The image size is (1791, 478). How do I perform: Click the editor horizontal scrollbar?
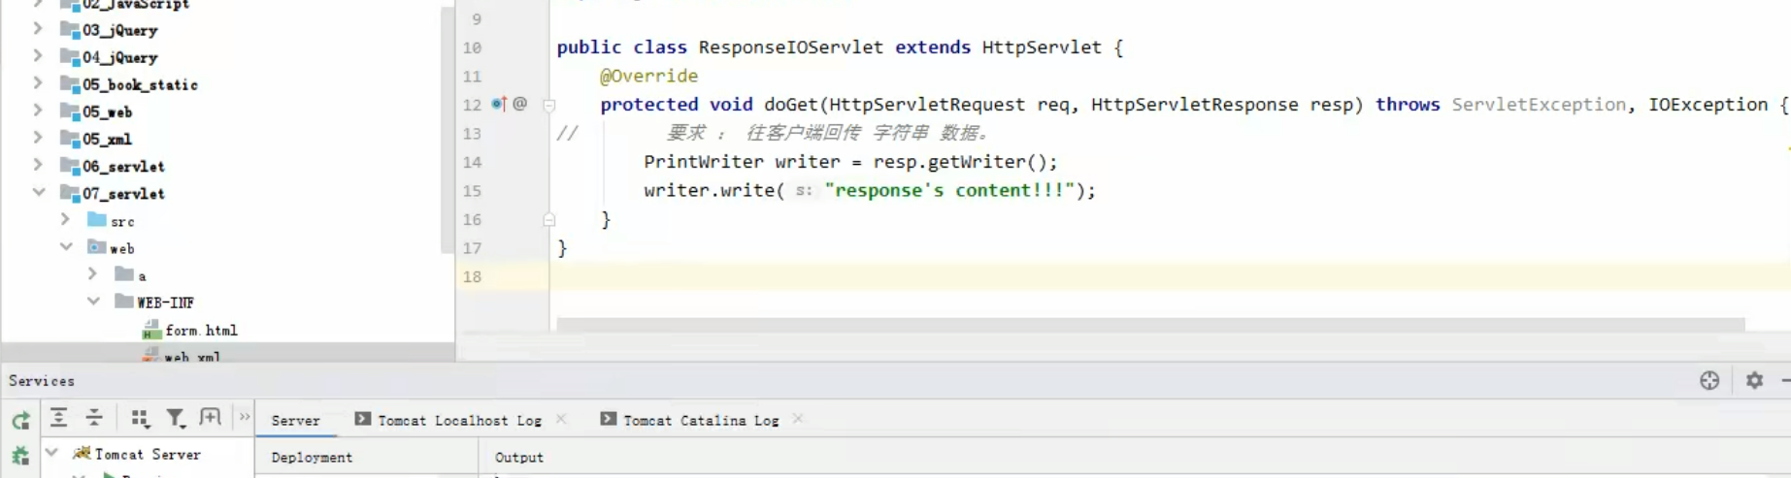tap(1150, 324)
